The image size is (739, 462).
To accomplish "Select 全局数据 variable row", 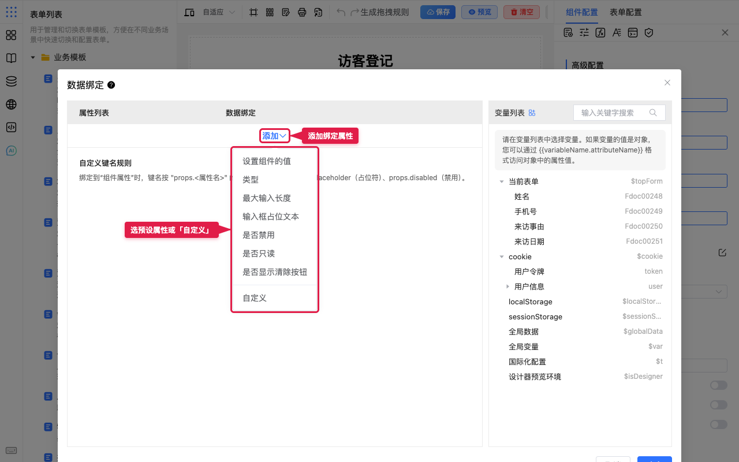I will coord(580,331).
